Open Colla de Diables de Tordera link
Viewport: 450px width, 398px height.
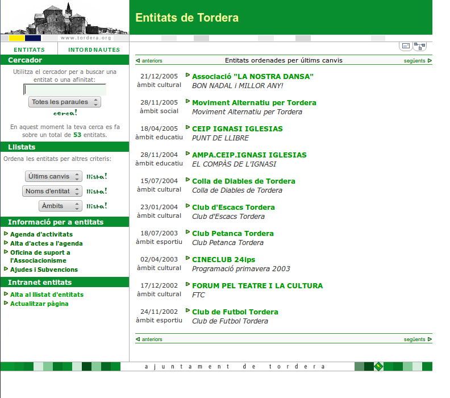pyautogui.click(x=244, y=181)
